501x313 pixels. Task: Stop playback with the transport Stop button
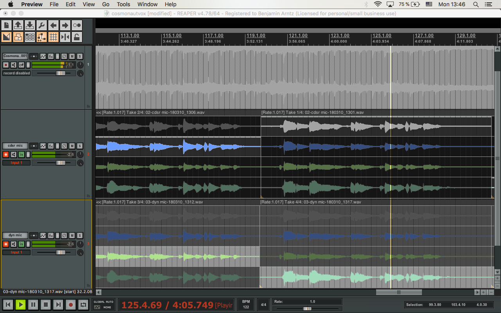tap(45, 304)
